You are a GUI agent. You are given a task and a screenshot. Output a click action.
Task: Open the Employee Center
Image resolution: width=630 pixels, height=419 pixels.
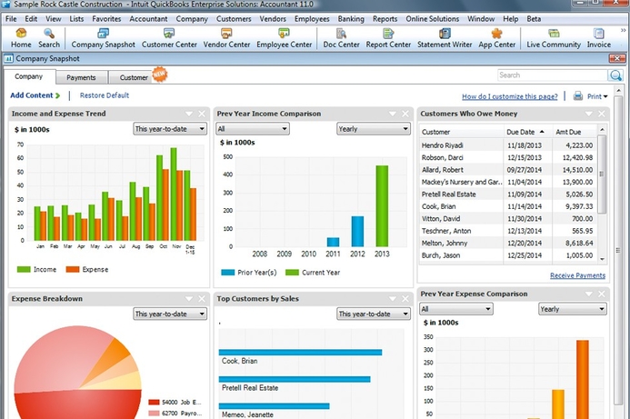tap(284, 38)
